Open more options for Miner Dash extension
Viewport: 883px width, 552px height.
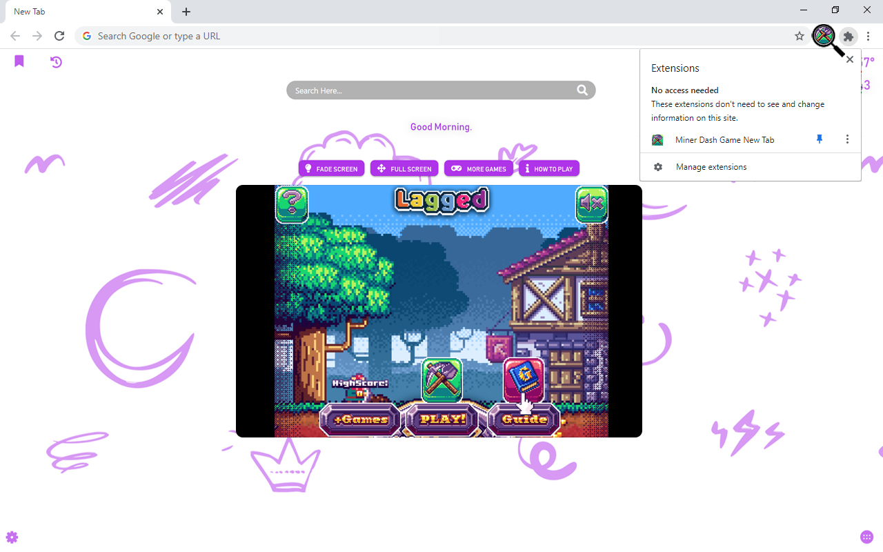(847, 139)
